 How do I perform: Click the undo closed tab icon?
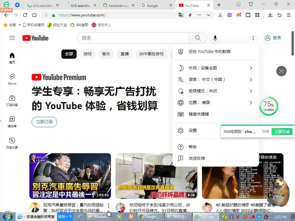[x=279, y=15]
